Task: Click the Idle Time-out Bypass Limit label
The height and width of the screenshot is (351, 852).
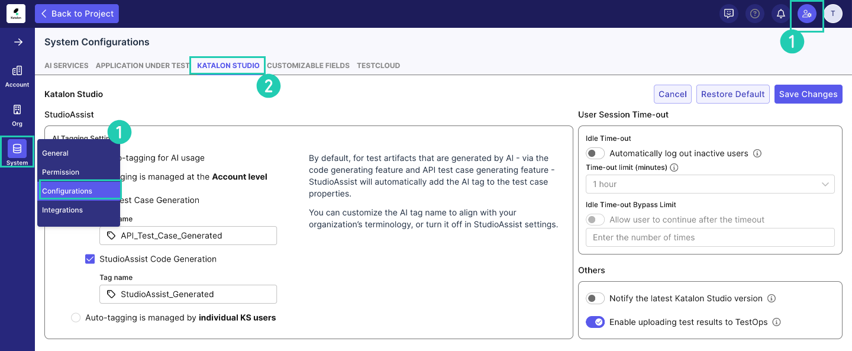Action: (x=631, y=205)
